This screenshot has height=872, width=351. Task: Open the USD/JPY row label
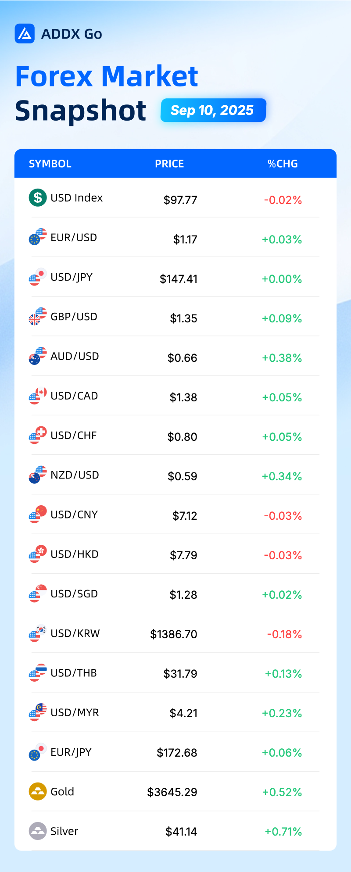pos(72,277)
